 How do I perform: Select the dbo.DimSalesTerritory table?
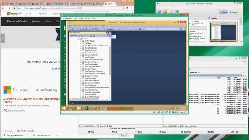pyautogui.click(x=92, y=83)
